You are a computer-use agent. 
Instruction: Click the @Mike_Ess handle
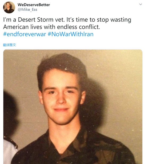pyautogui.click(x=27, y=10)
